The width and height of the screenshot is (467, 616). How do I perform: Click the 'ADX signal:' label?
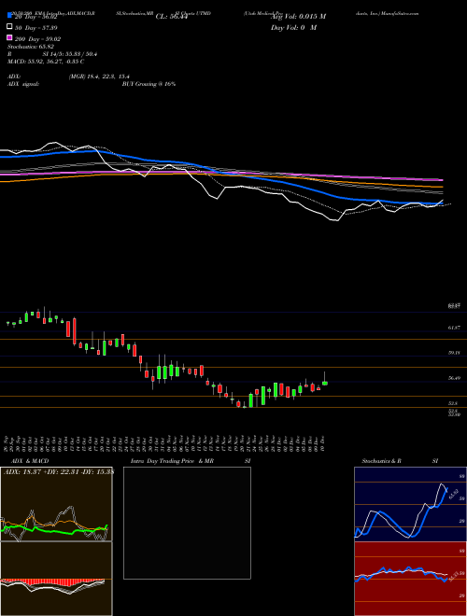[x=23, y=84]
